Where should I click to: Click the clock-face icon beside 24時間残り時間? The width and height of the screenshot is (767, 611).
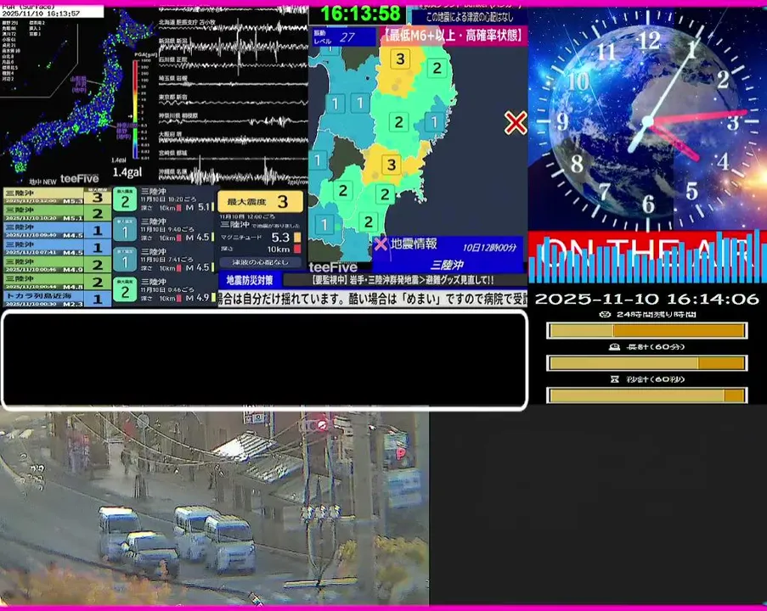(605, 314)
